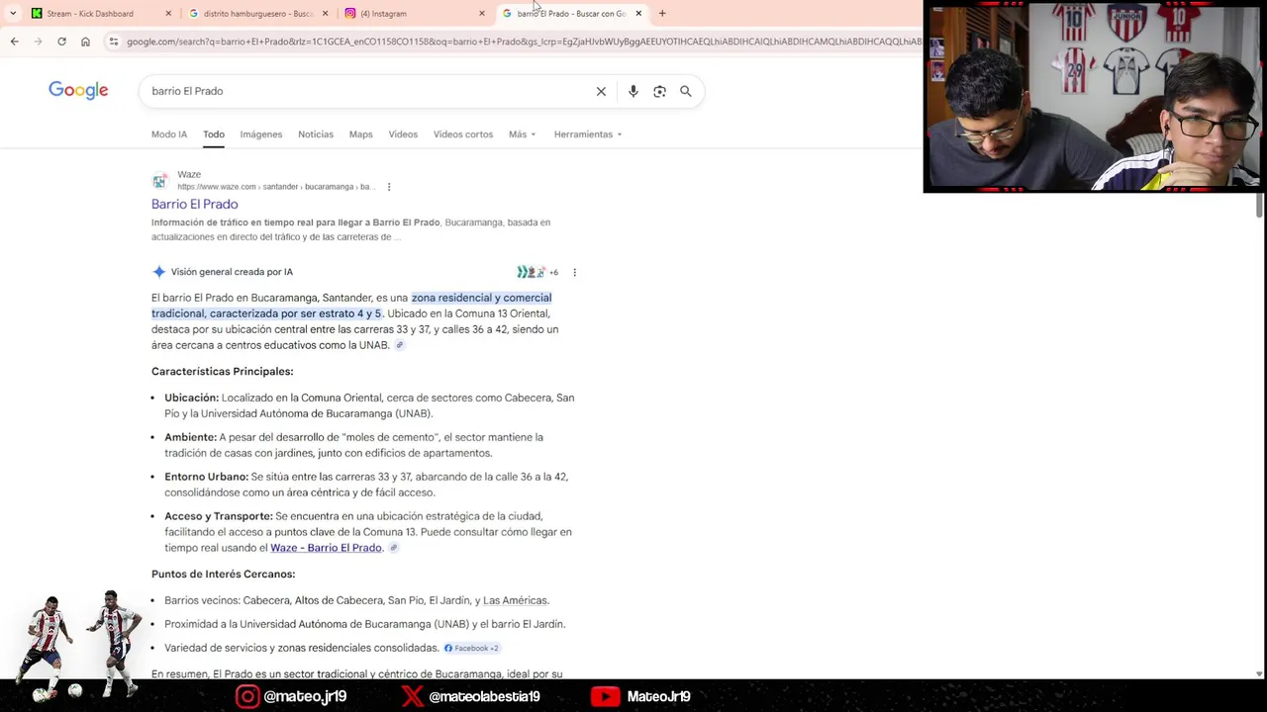Image resolution: width=1267 pixels, height=712 pixels.
Task: Click the Acceso y Transporte bullet label
Action: pyautogui.click(x=219, y=516)
